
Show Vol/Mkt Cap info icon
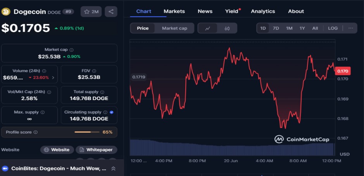click(x=49, y=92)
